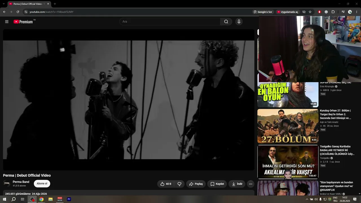This screenshot has width=361, height=203.
Task: Open the red hand ad-blocker extension
Action: coord(320,12)
